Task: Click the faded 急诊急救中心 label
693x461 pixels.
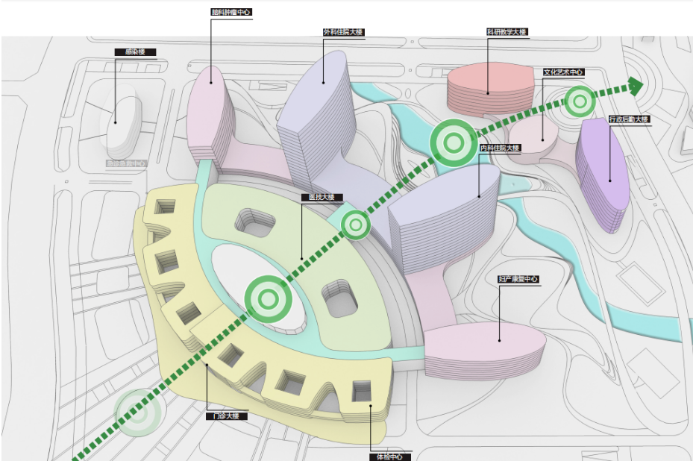Action: pyautogui.click(x=126, y=163)
